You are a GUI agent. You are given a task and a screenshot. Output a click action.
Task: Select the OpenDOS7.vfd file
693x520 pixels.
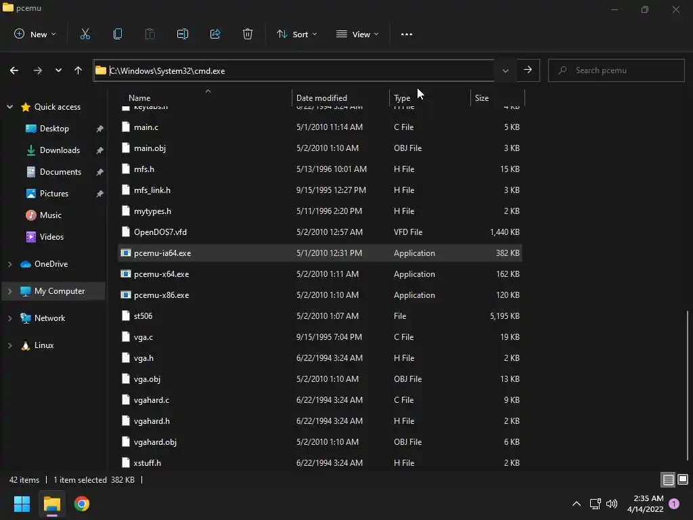pyautogui.click(x=320, y=232)
